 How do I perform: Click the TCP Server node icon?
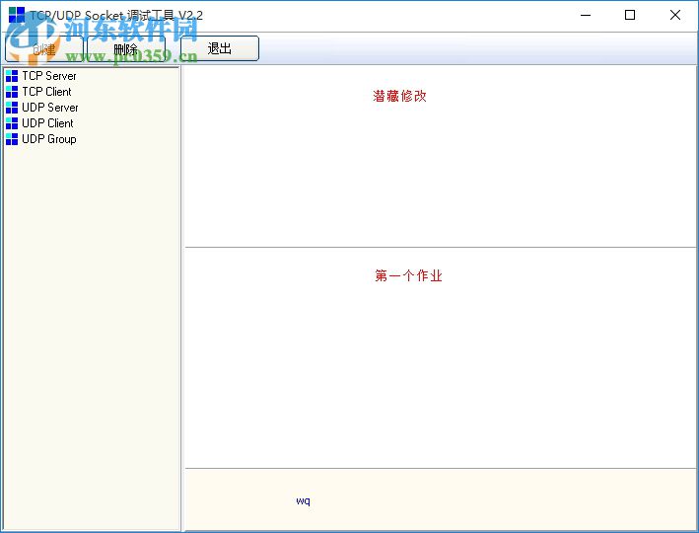coord(12,76)
